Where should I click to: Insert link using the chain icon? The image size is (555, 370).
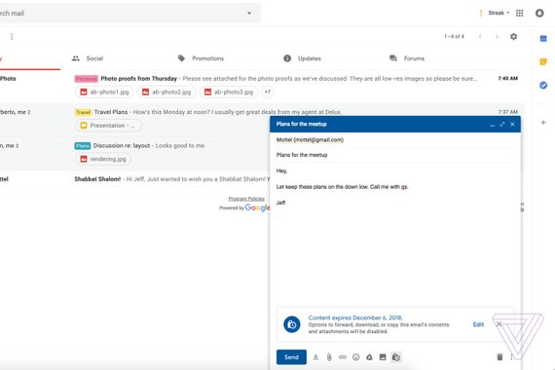point(343,357)
